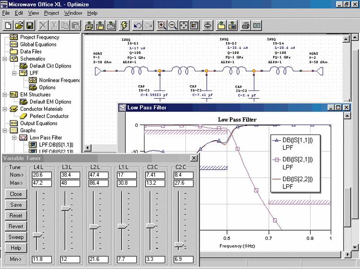Viewport: 360px width, 269px height.
Task: Click the C2:C tuner slider handle
Action: coord(179,245)
